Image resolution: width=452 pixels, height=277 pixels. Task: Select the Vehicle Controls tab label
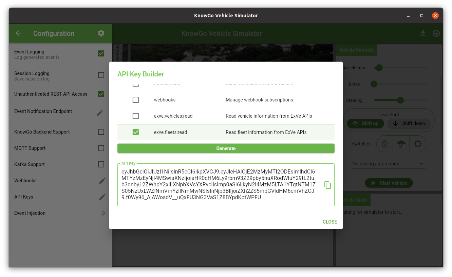(x=356, y=50)
